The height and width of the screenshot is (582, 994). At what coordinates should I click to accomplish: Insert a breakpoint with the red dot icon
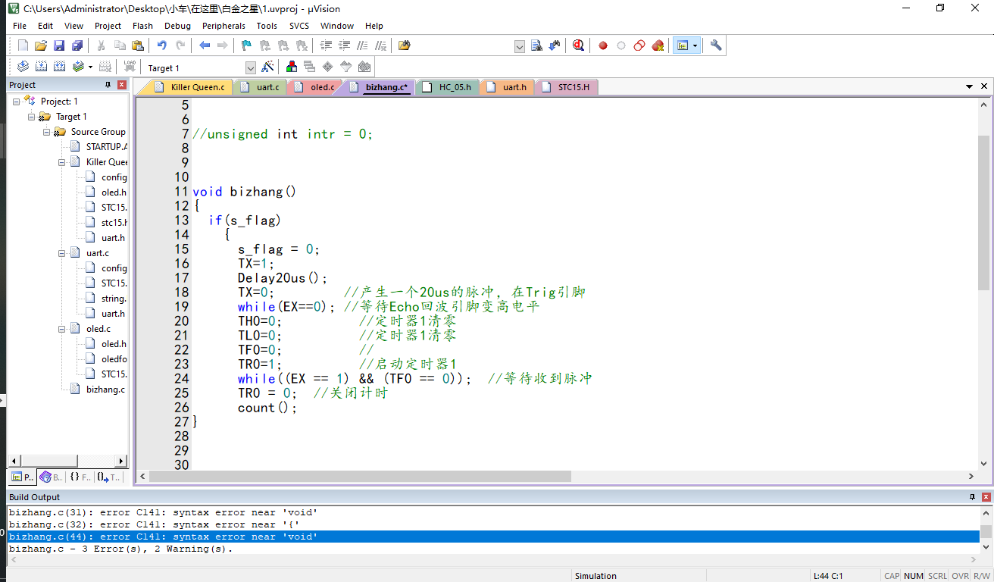coord(603,45)
